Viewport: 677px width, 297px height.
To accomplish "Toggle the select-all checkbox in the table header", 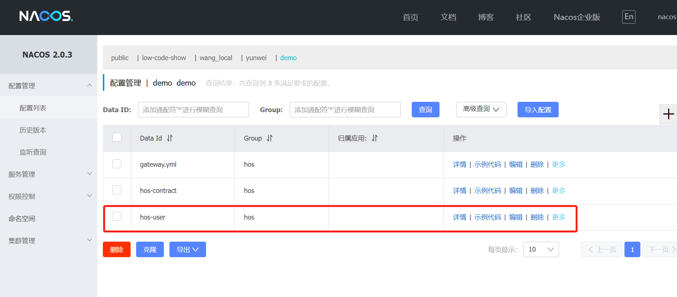I will [x=117, y=137].
